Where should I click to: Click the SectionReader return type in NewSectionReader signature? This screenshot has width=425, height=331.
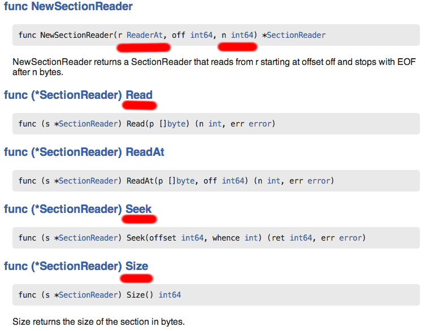point(296,35)
